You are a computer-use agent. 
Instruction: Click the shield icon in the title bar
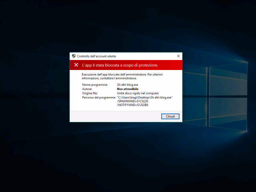[x=74, y=56]
